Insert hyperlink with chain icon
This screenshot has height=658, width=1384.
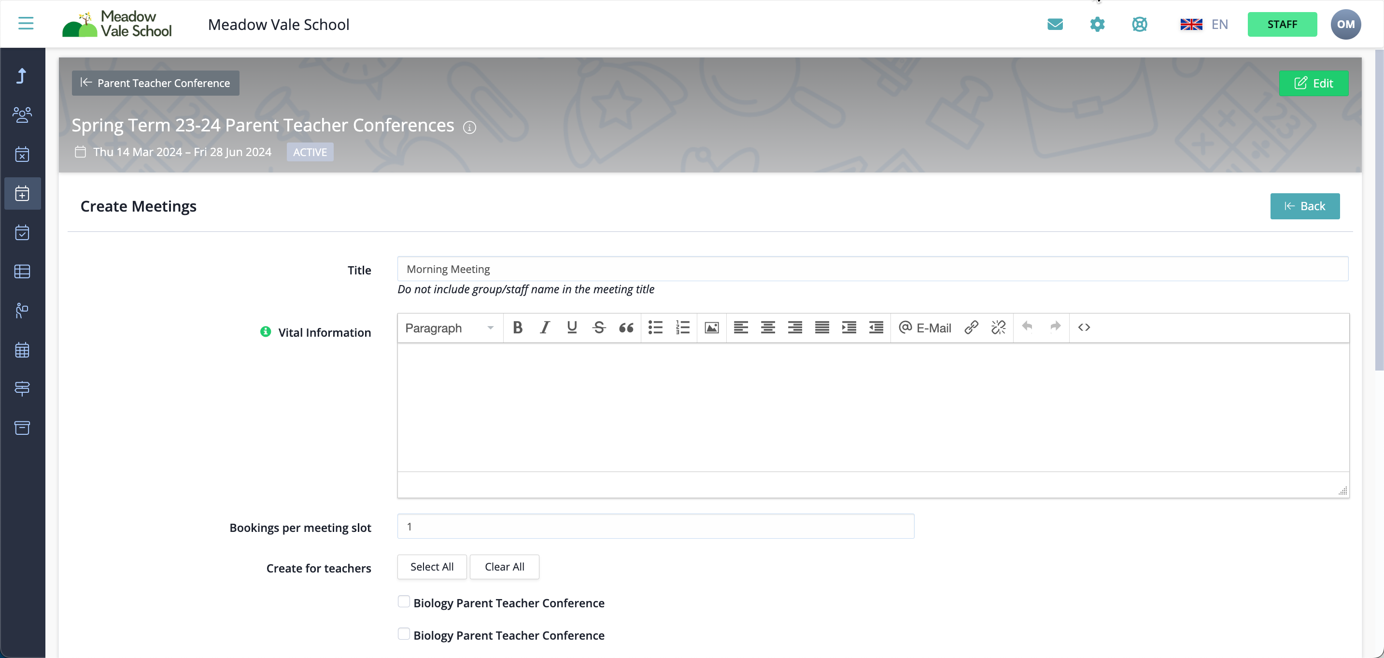(972, 328)
